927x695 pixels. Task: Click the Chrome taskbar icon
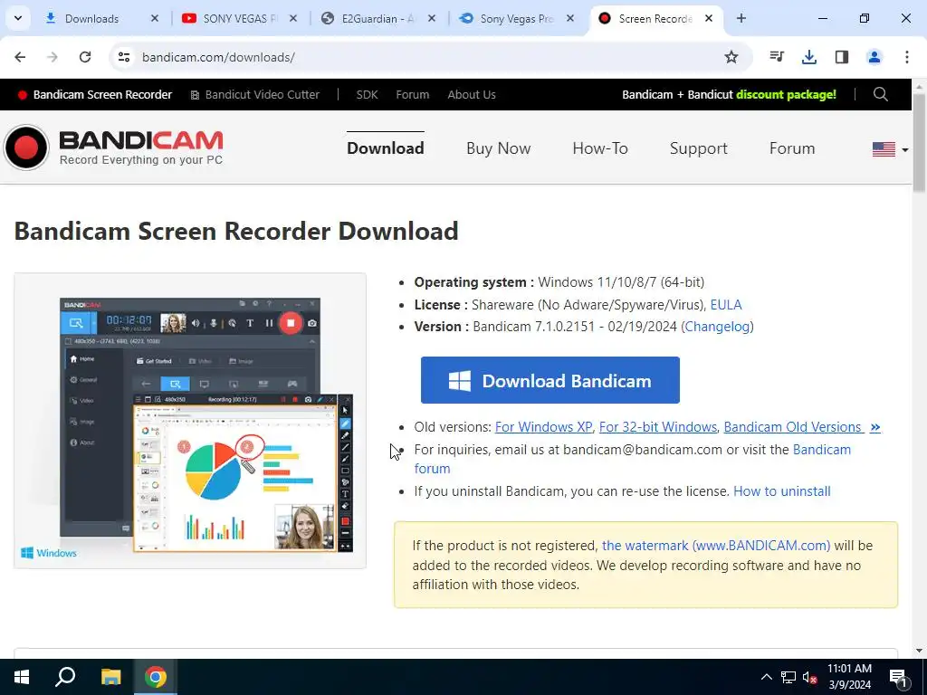point(156,677)
